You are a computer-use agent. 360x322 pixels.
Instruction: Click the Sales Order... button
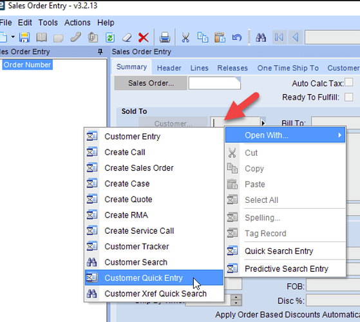151,83
